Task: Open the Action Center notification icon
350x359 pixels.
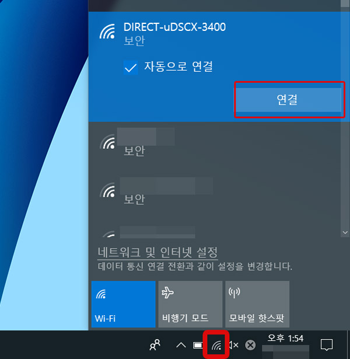Action: coord(327,345)
